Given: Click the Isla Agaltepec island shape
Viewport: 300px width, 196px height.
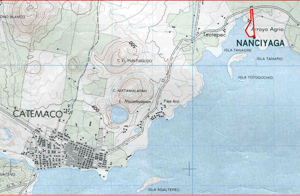Looking at the screenshot, I should [x=151, y=184].
